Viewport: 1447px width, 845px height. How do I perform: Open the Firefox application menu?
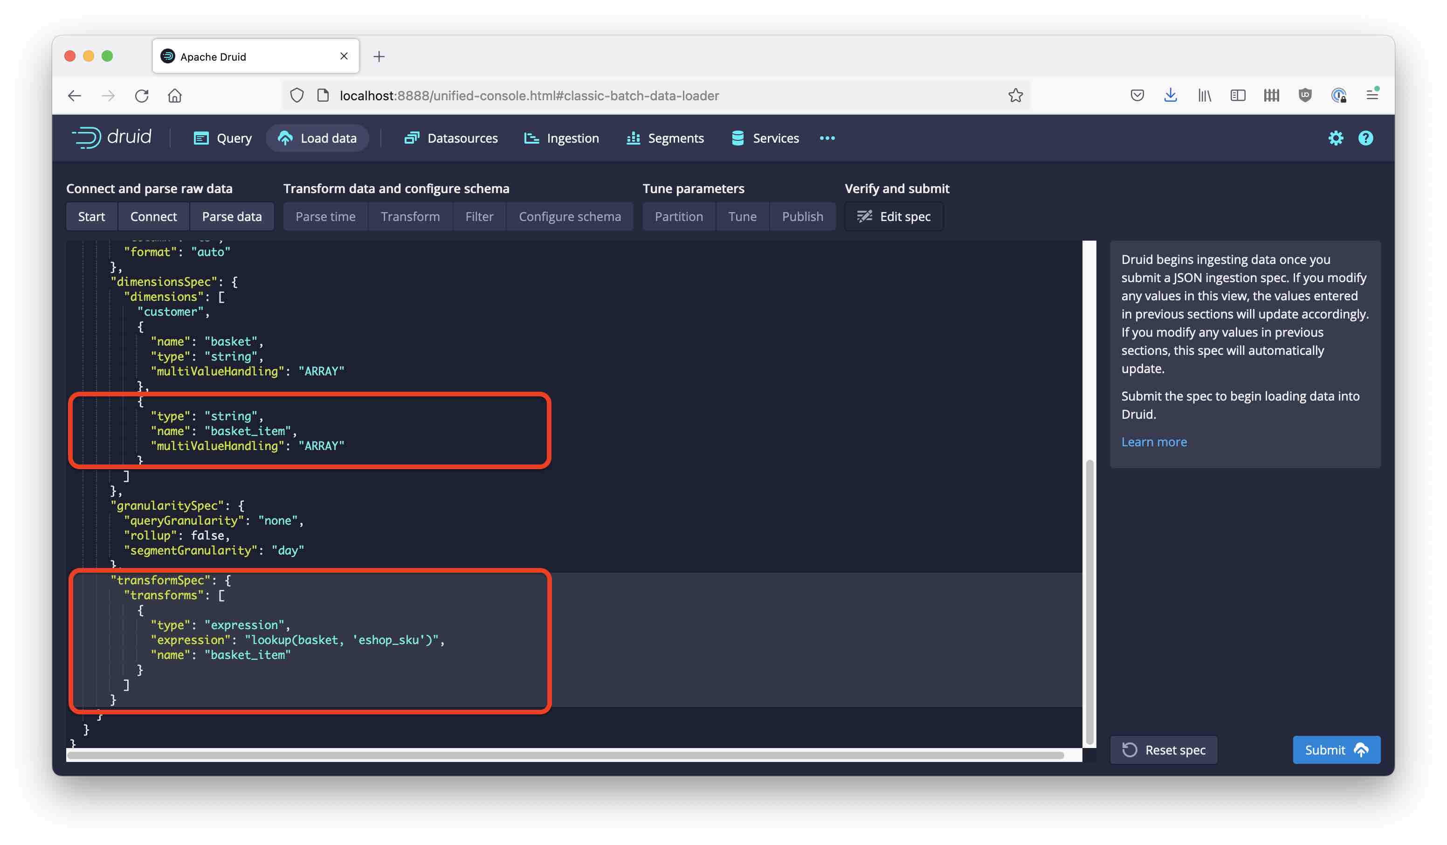click(1372, 95)
